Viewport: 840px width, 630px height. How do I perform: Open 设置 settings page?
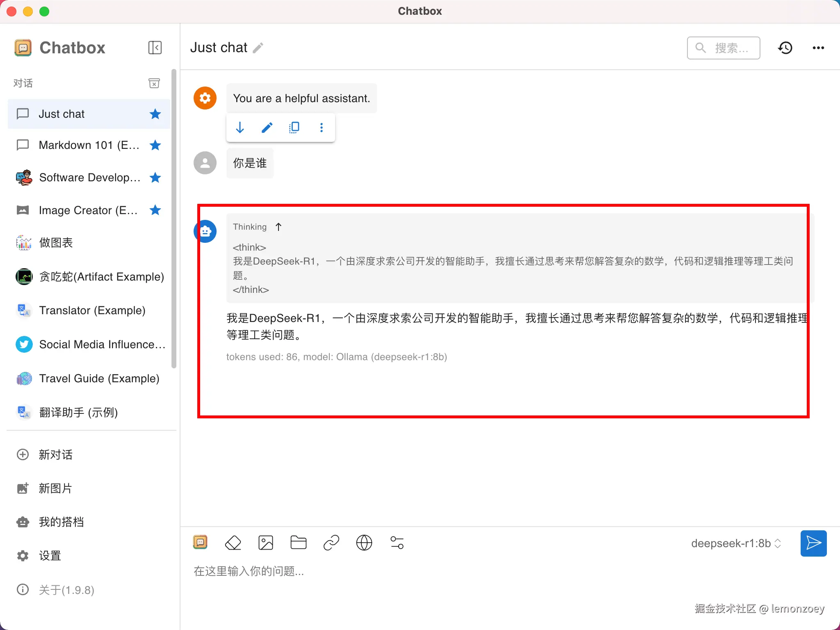point(50,556)
